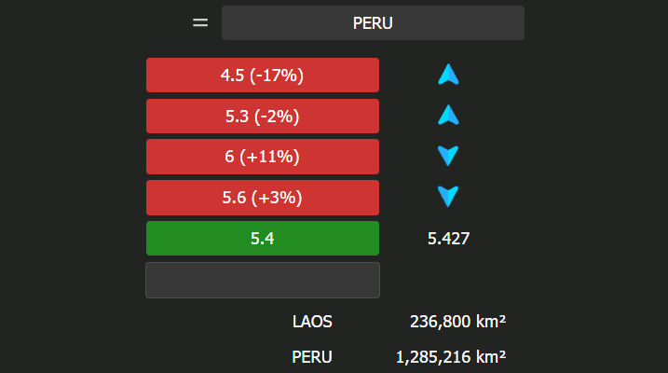Click the down arrow beside 5.6 (+3%)
Screen dimensions: 668x373
(449, 197)
